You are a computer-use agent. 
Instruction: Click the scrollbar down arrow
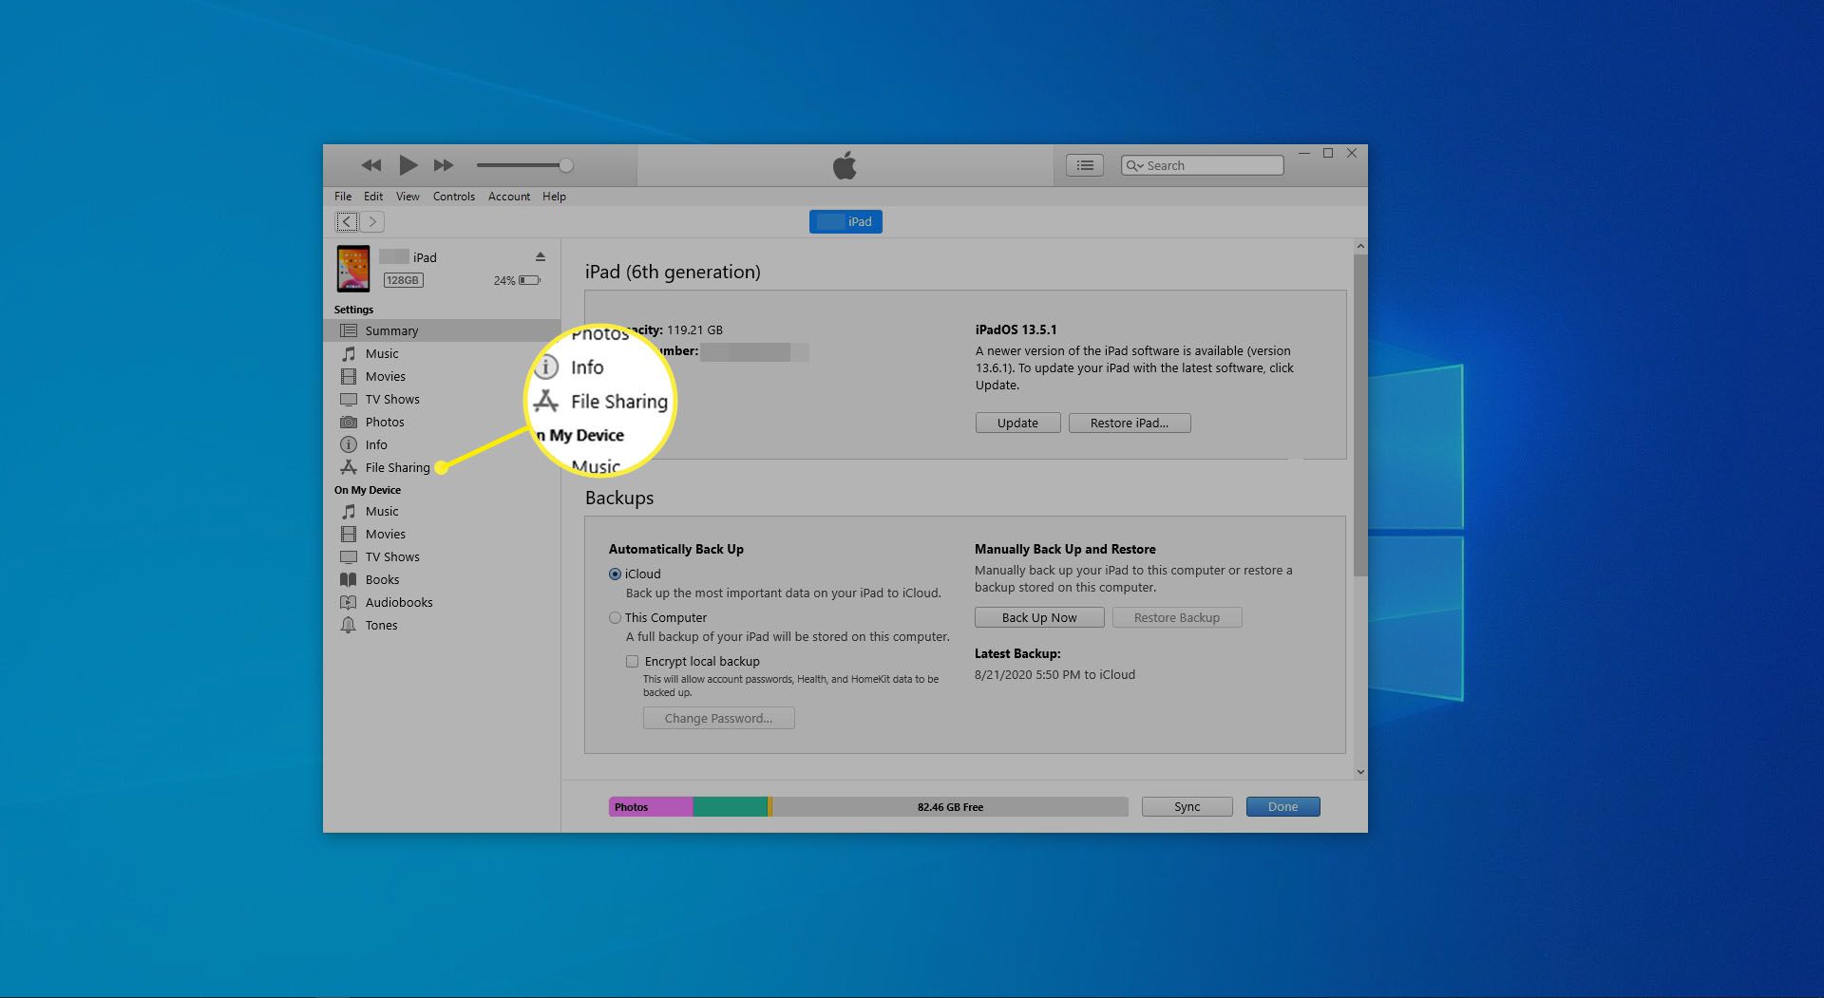[1360, 772]
